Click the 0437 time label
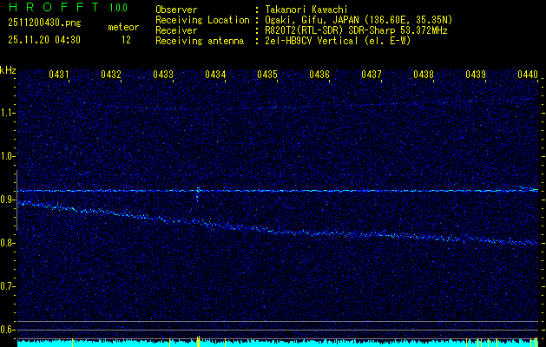Screen dimensions: 546x347 click(372, 75)
